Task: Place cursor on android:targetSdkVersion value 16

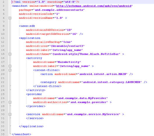Action: click(74, 34)
